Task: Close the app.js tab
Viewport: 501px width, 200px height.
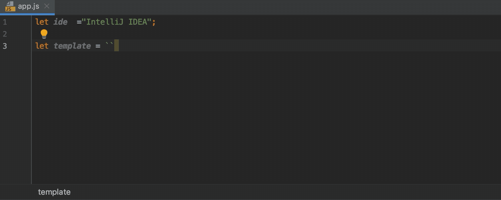Action: 47,6
